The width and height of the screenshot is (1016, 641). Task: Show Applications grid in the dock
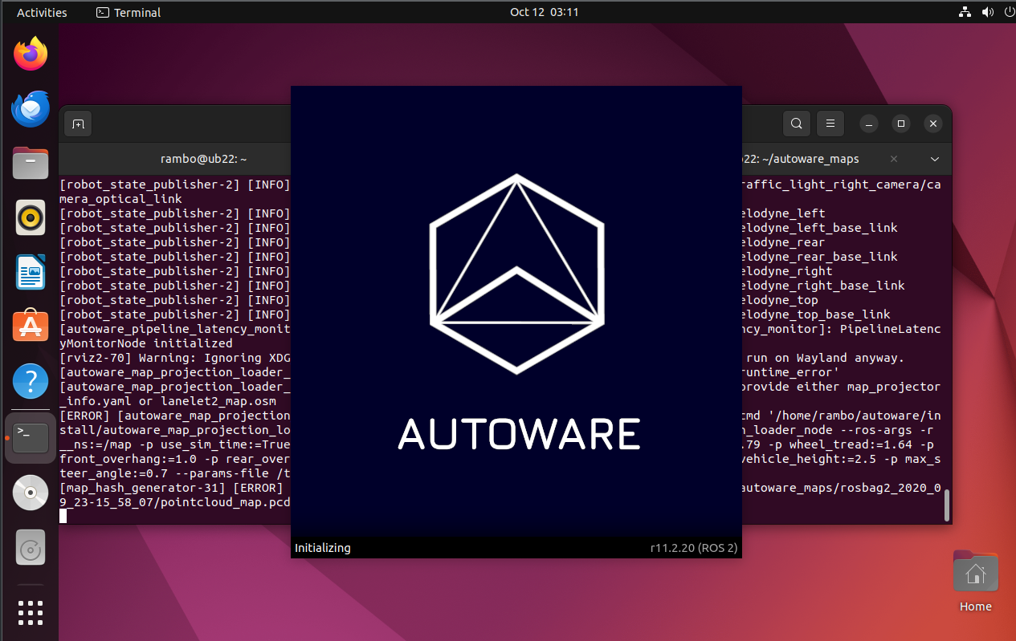pyautogui.click(x=31, y=612)
